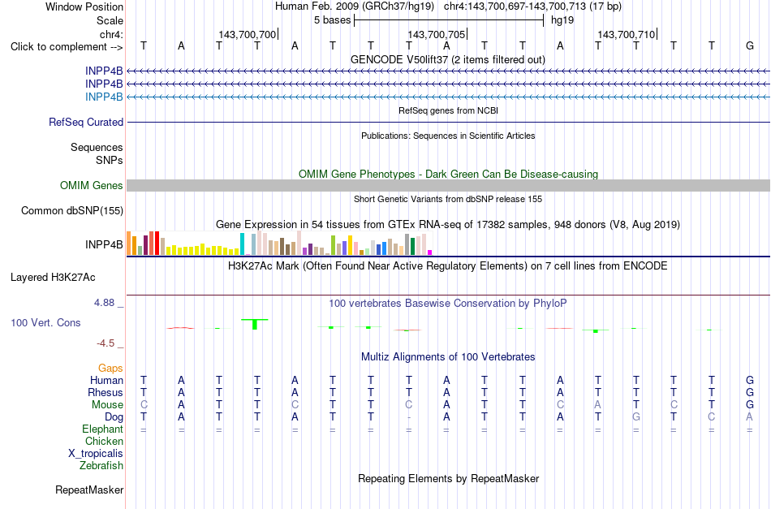Click the G in the Rhesus alignment row
This screenshot has width=771, height=509.
(x=749, y=392)
